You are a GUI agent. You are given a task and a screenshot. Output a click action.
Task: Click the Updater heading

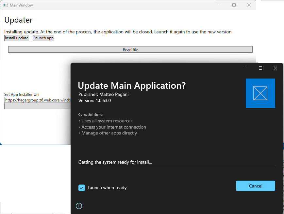click(x=19, y=20)
